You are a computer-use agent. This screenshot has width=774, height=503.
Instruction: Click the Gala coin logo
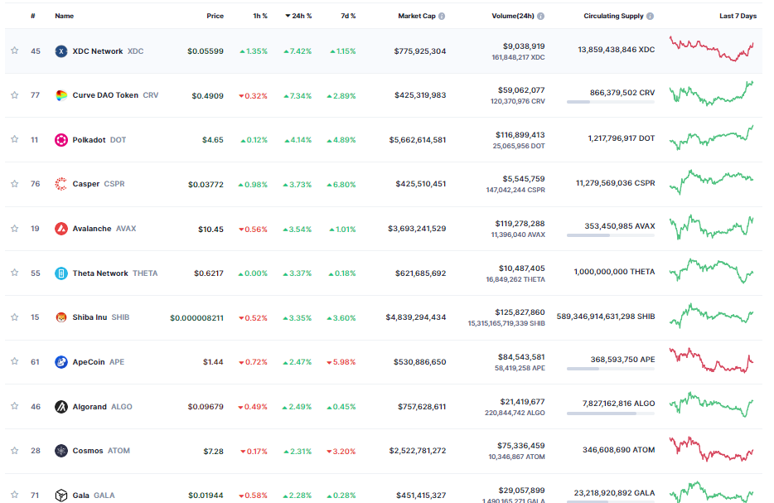coord(61,495)
